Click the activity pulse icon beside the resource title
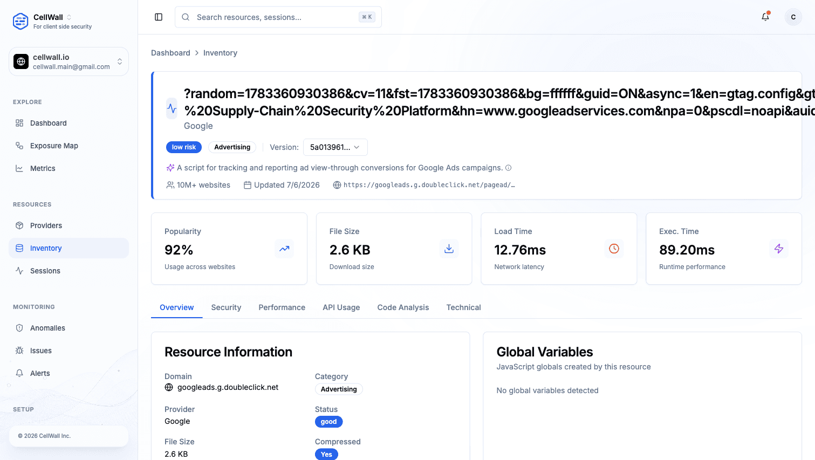This screenshot has width=815, height=460. [172, 108]
